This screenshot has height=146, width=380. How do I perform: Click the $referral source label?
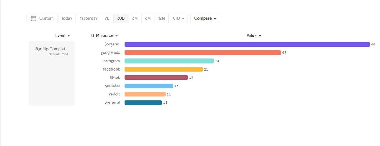point(112,102)
